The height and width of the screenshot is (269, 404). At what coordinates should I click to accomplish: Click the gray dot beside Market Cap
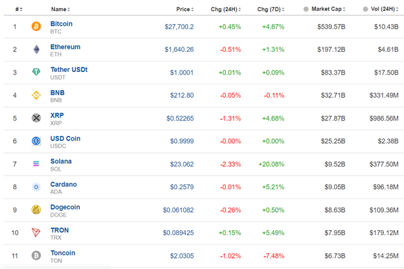(x=306, y=9)
